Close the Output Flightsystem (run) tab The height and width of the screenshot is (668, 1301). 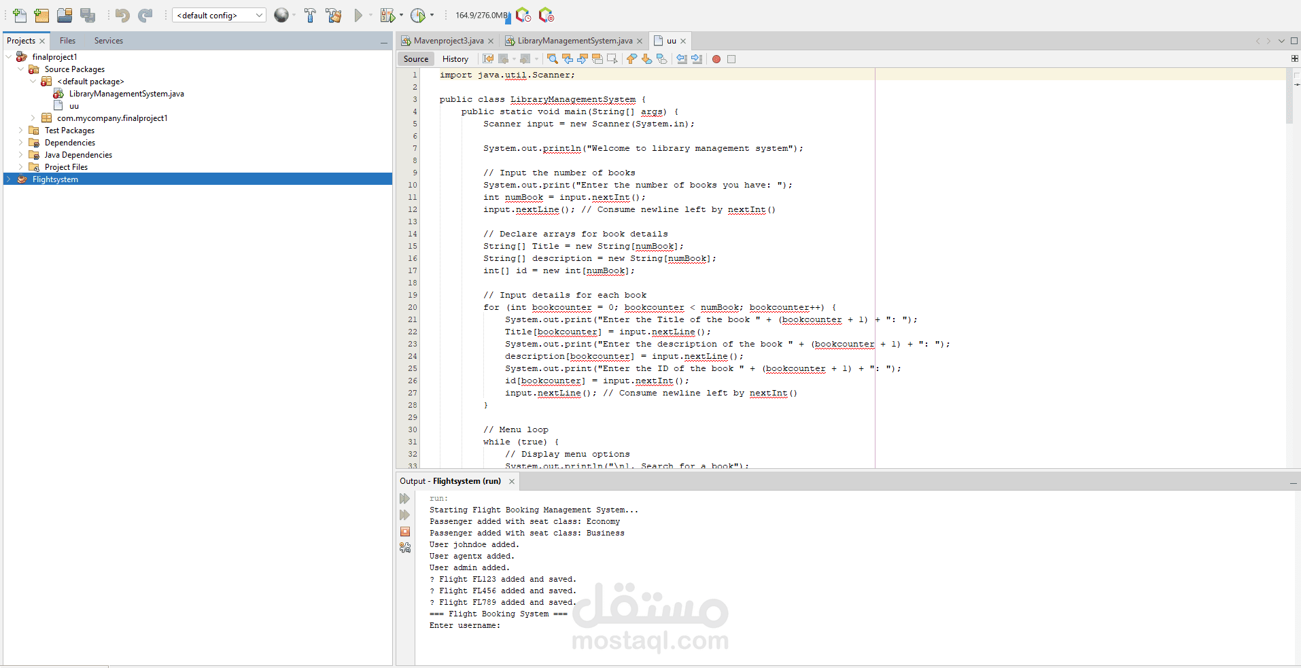tap(512, 481)
